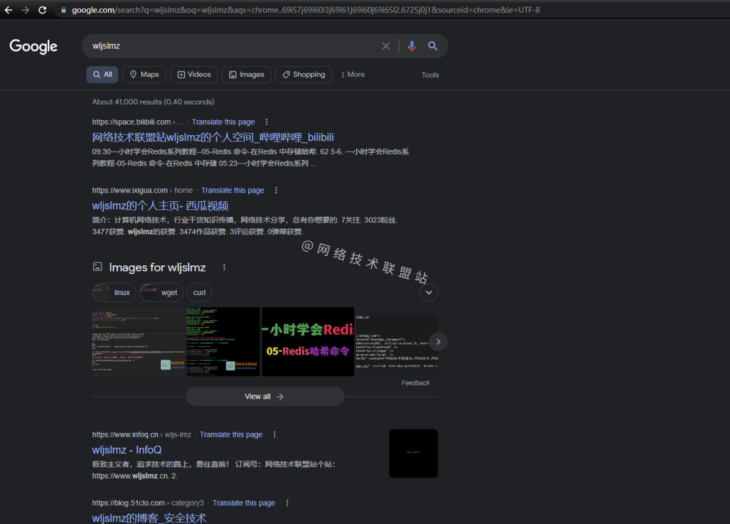730x524 pixels.
Task: Open the HTML source code image thumbnail
Action: (x=396, y=341)
